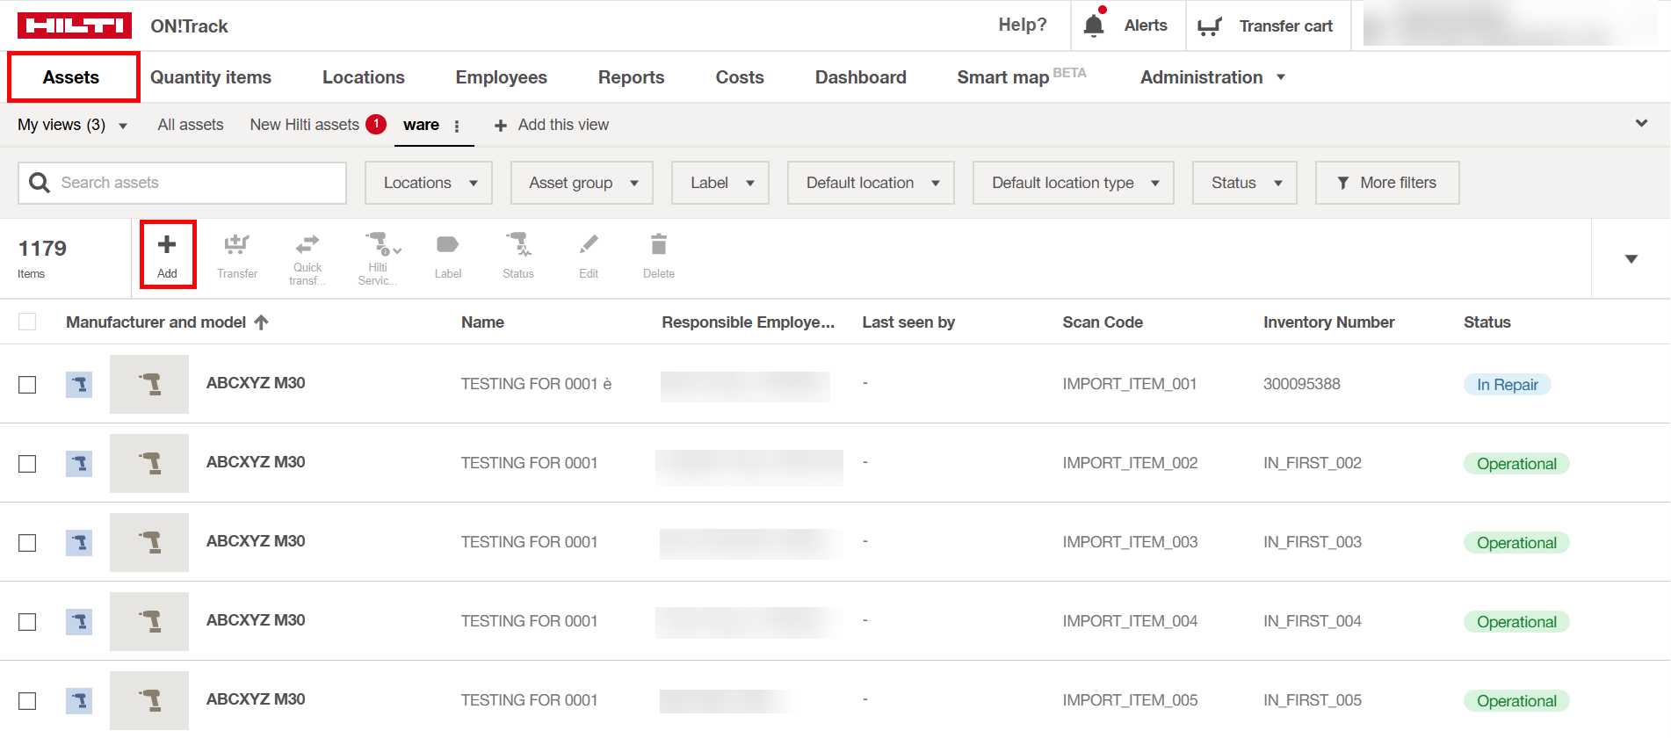Click the Help? link
Screen dimensions: 1671x738
pos(1023,25)
